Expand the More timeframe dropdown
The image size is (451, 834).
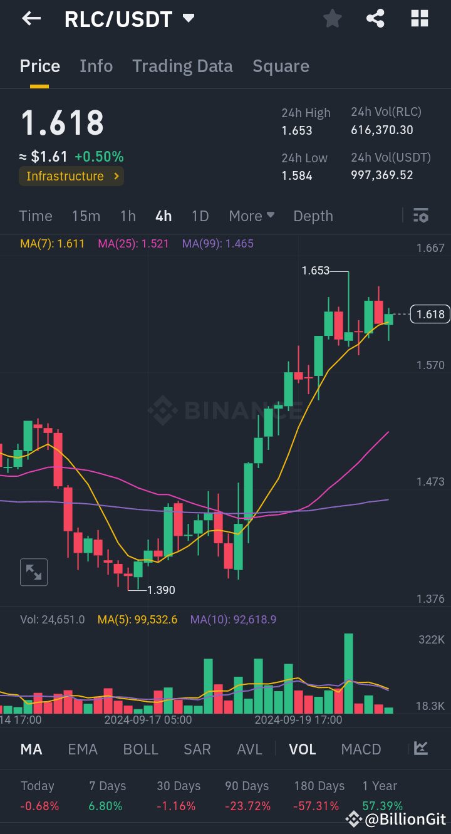[x=251, y=216]
